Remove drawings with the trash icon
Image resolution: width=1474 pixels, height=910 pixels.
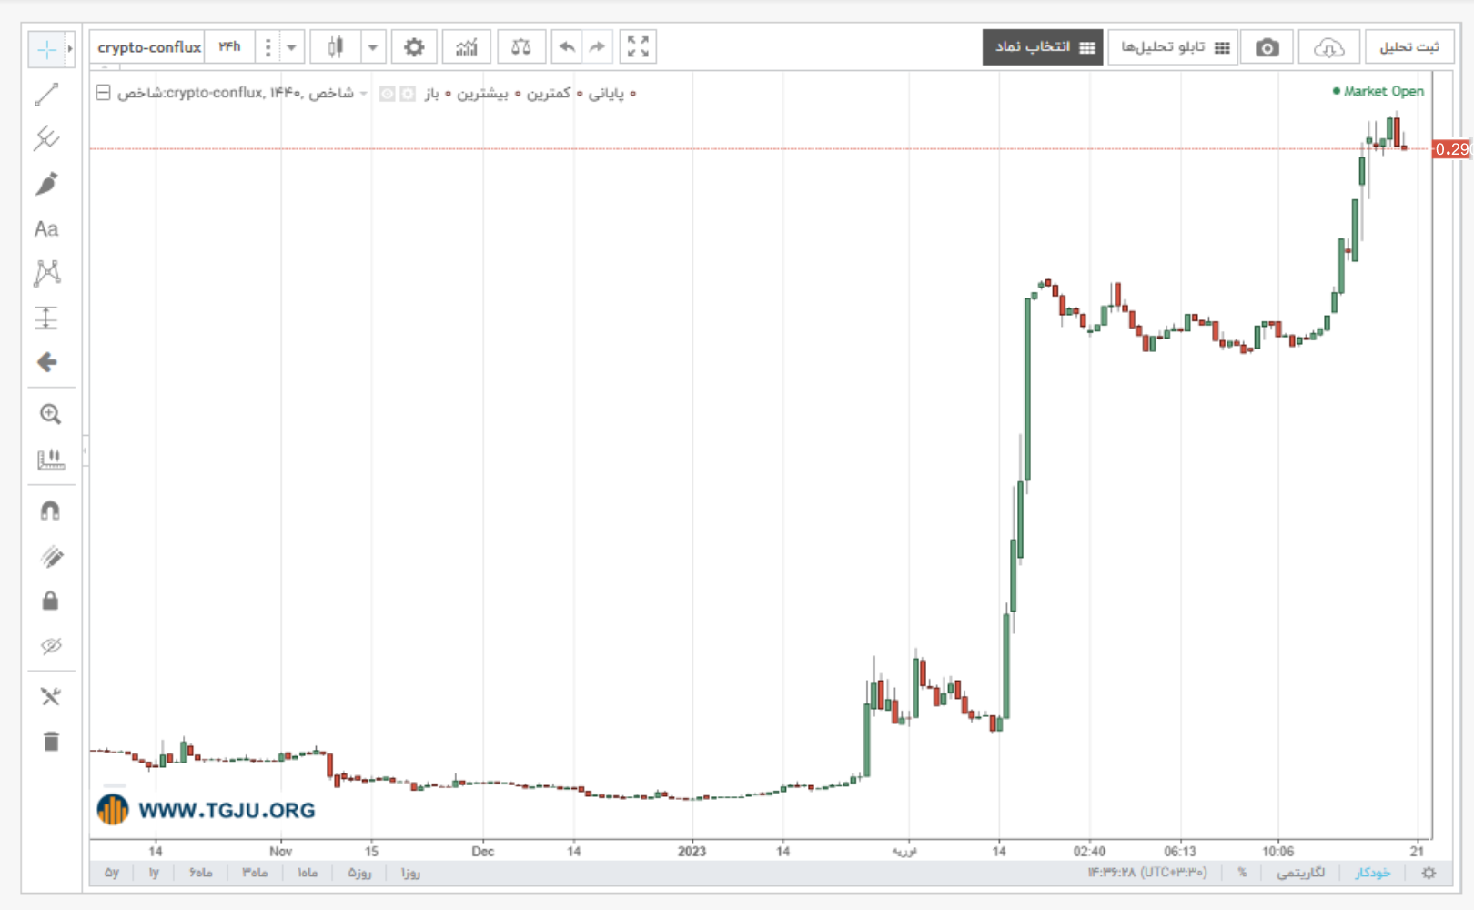50,742
